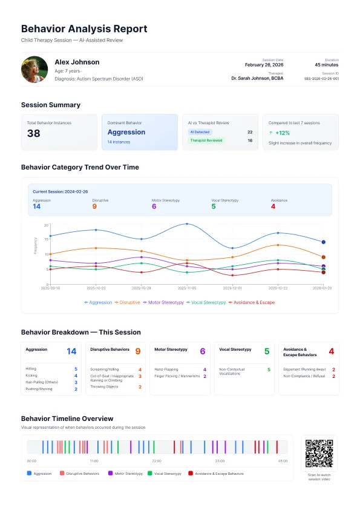Screen dimensions: 360x510
Task: Toggle the Motor Stereotypy series in the chart legend
Action: pos(163,302)
